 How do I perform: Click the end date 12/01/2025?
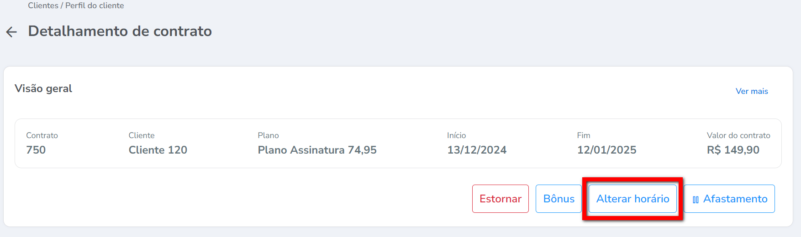[606, 150]
